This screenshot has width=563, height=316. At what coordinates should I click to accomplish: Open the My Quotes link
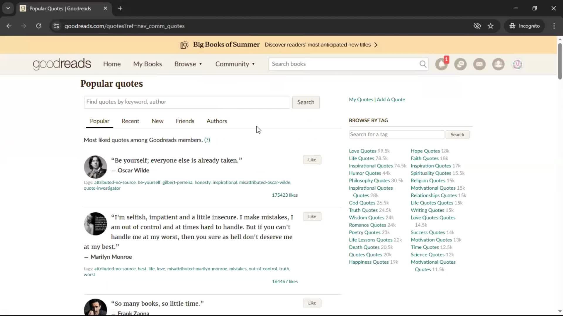[361, 99]
